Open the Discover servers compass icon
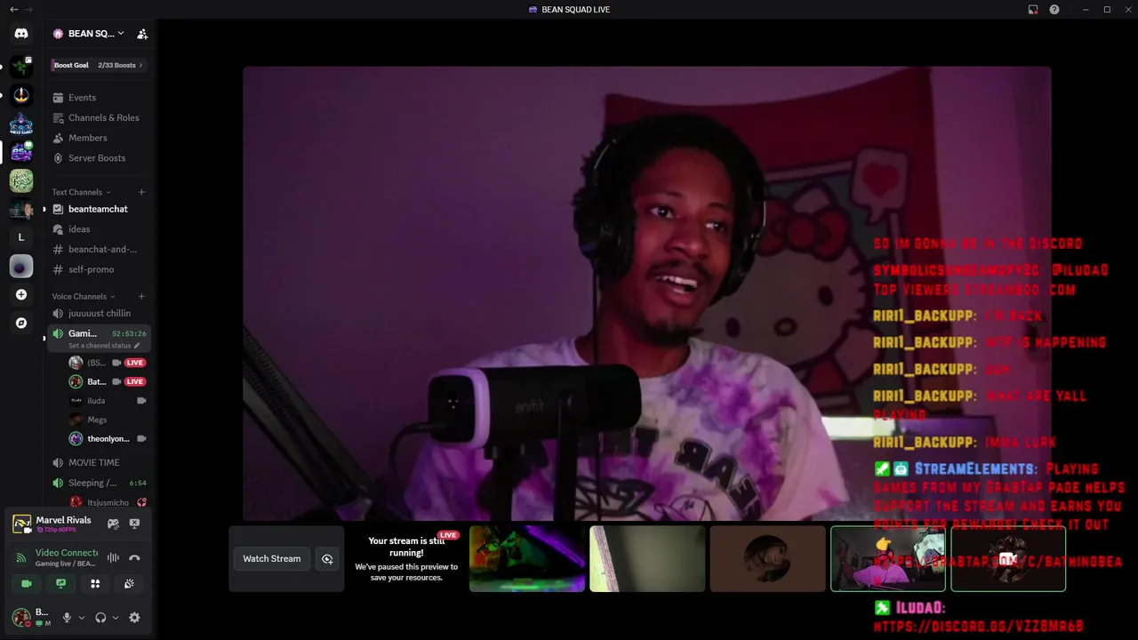Viewport: 1138px width, 640px height. click(x=21, y=323)
